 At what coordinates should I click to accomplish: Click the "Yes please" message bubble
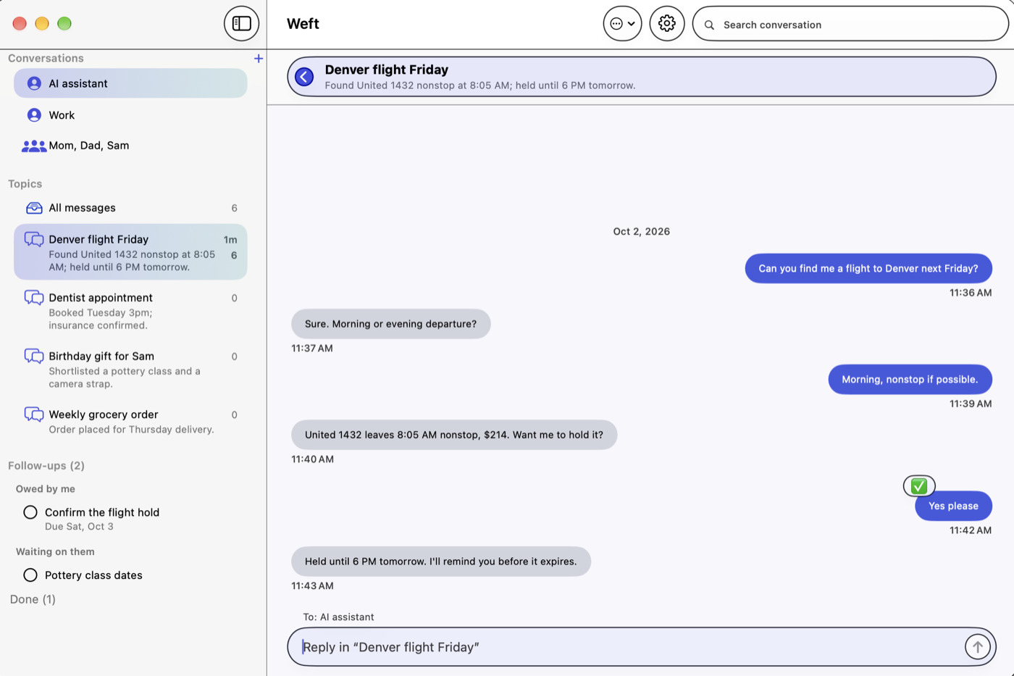pos(953,506)
